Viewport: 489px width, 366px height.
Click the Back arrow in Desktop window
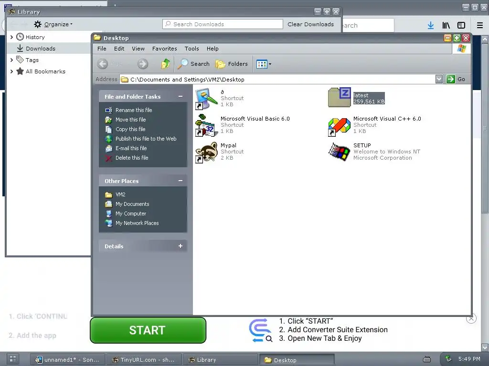point(103,64)
